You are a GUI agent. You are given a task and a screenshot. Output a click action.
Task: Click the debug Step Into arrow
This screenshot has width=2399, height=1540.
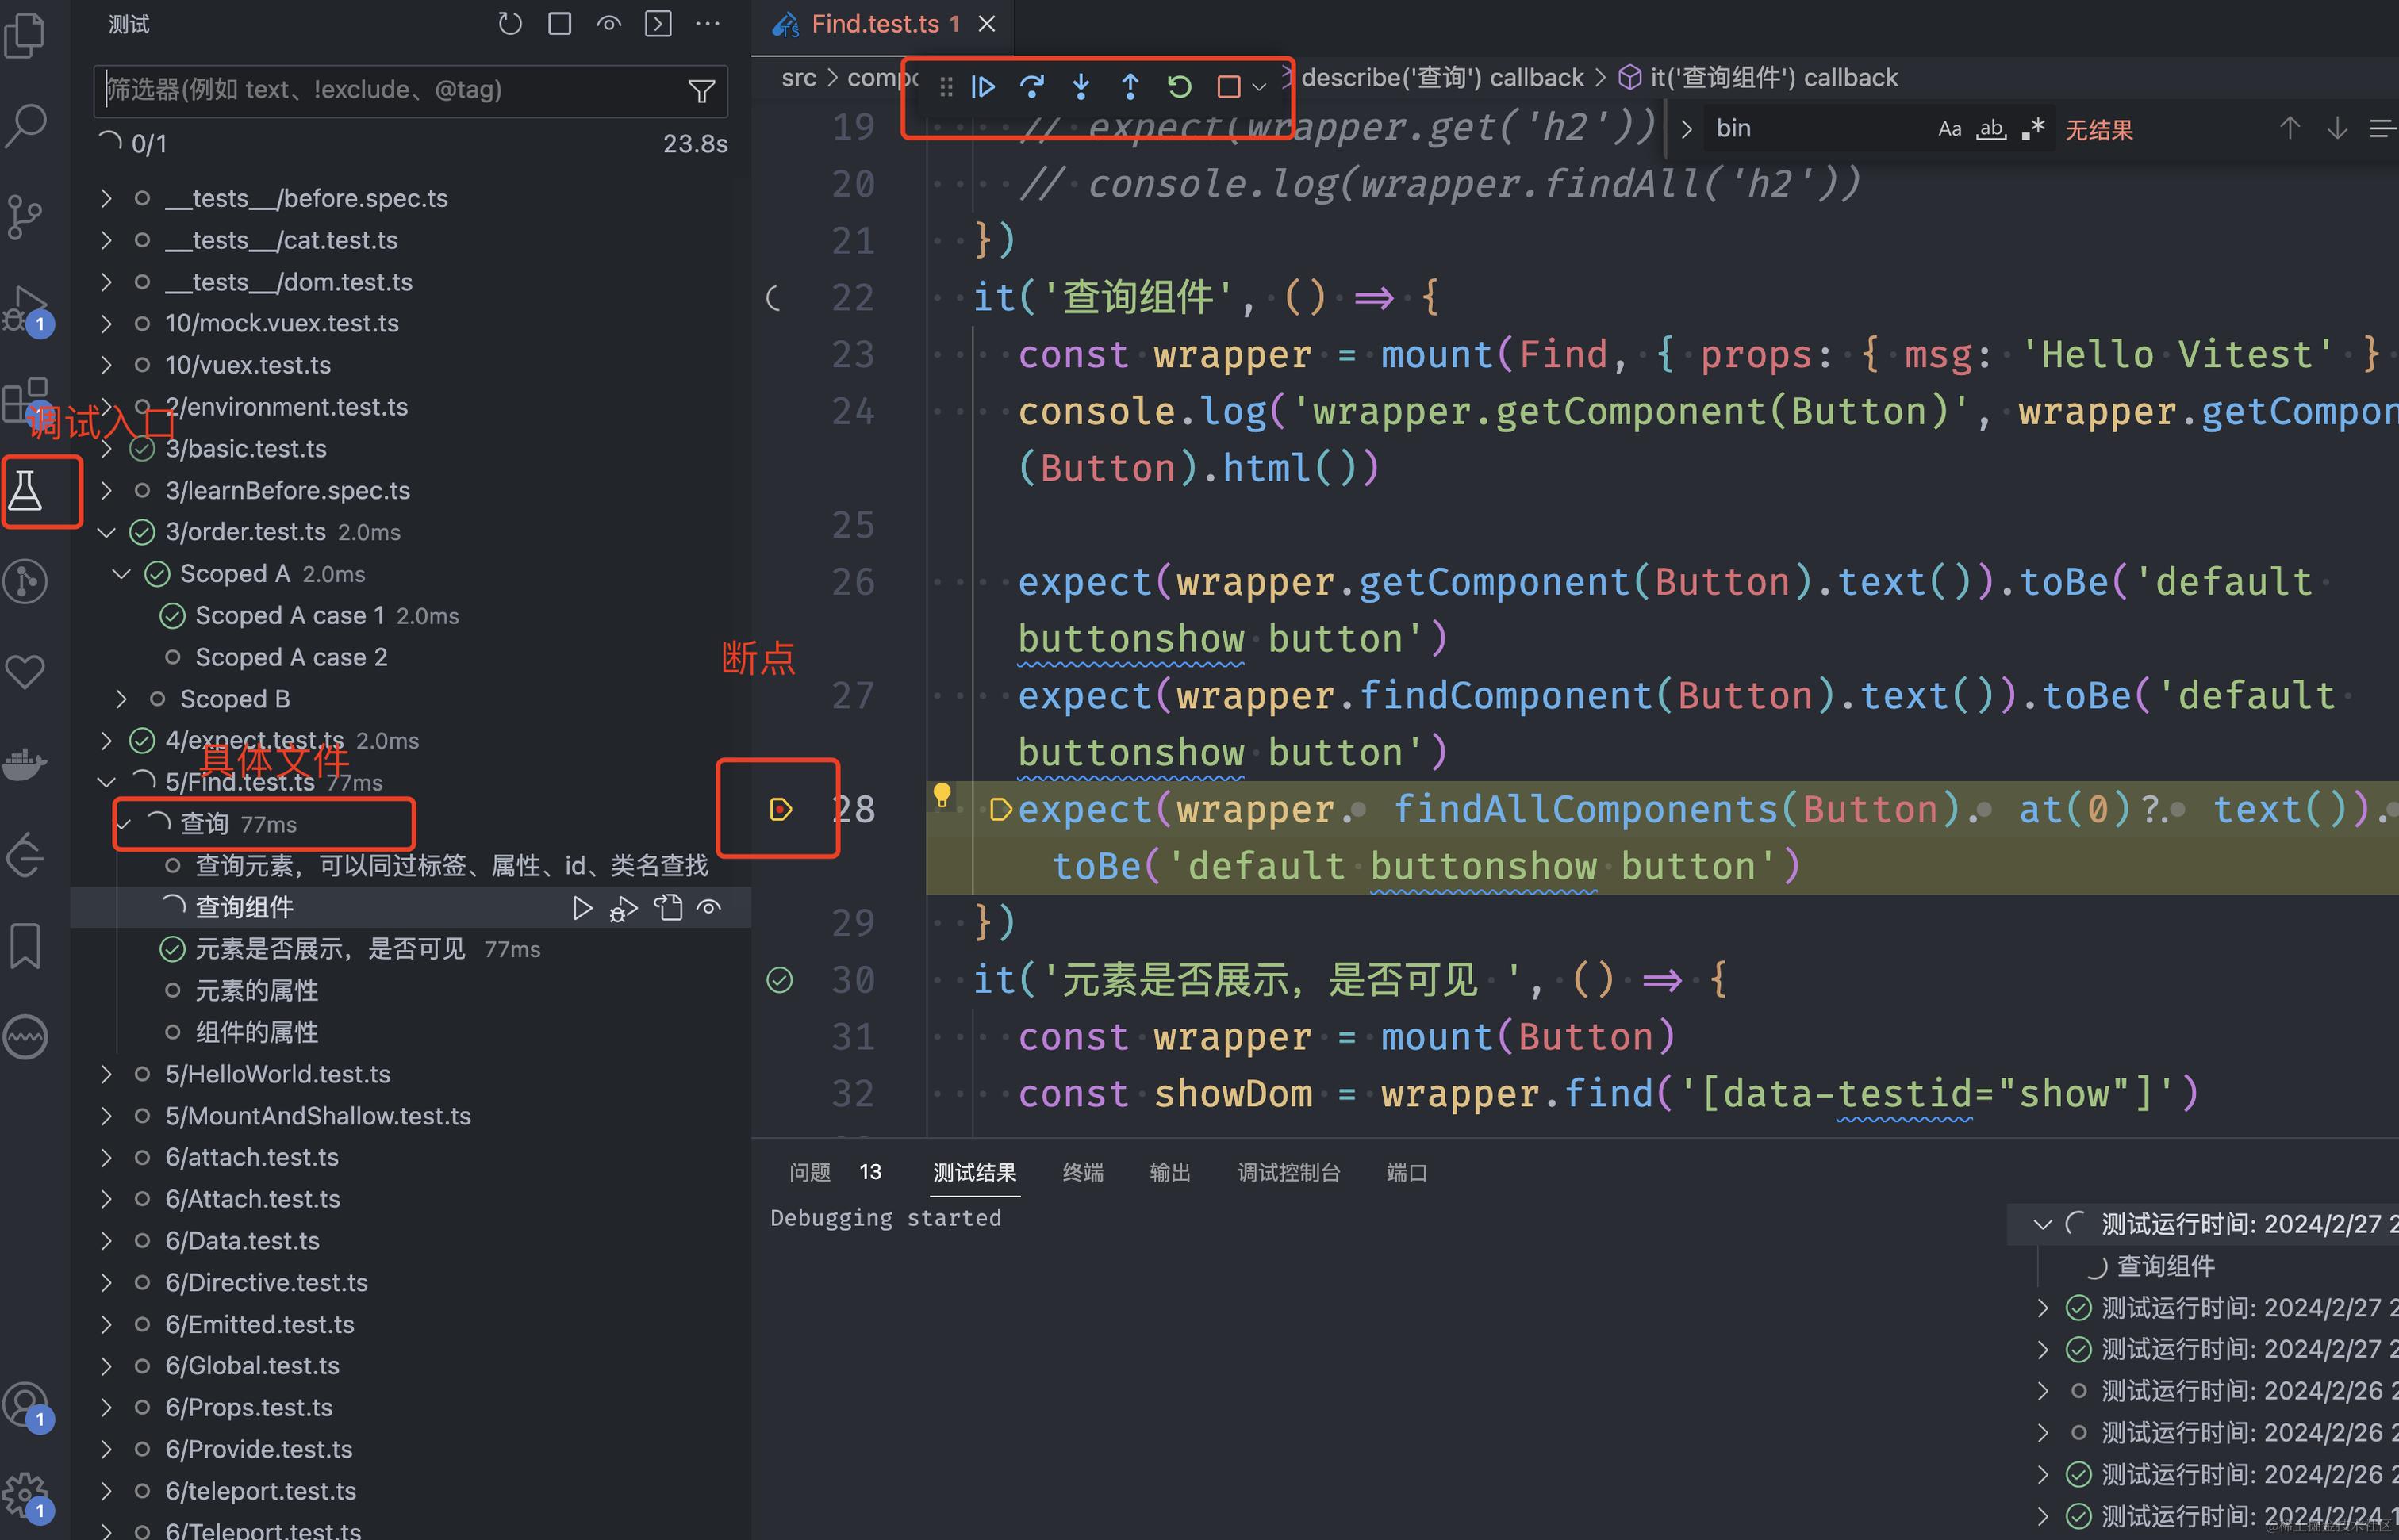click(1081, 87)
